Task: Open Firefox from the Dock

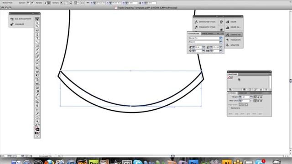Action: point(49,162)
